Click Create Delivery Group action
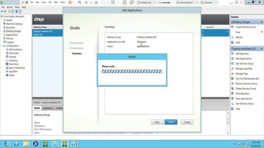This screenshot has width=264, height=148. coord(245,27)
